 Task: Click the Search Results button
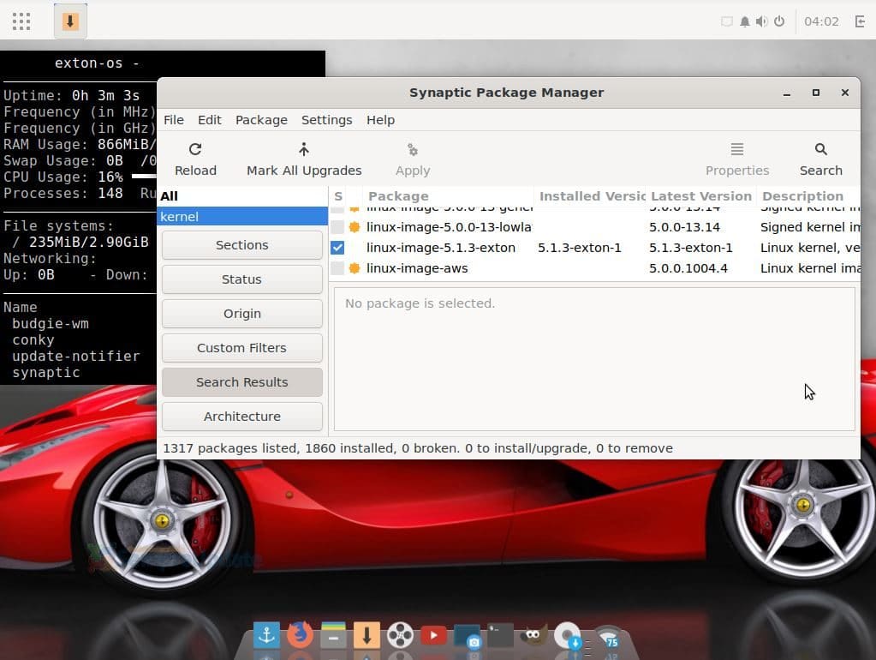click(x=241, y=382)
